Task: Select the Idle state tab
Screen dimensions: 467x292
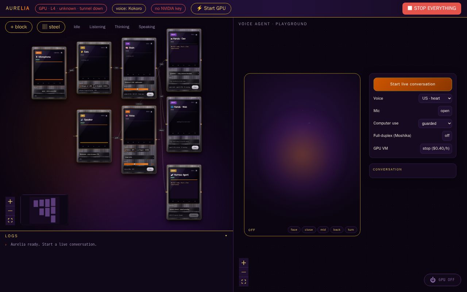Action: pos(77,27)
